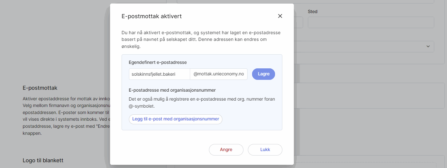
Task: Focus the Sted input field
Action: [x=371, y=22]
